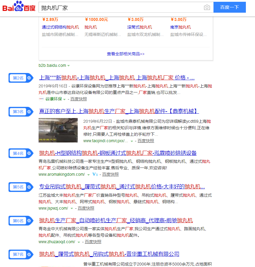The image size is (255, 267).
Task: Click the 第2名 rank badge
Action: 21,78
